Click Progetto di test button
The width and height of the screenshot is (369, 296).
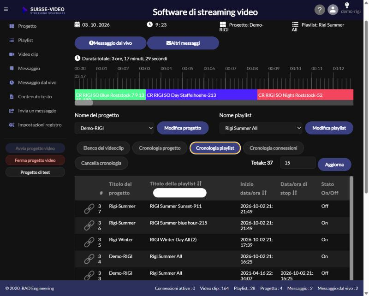point(35,172)
